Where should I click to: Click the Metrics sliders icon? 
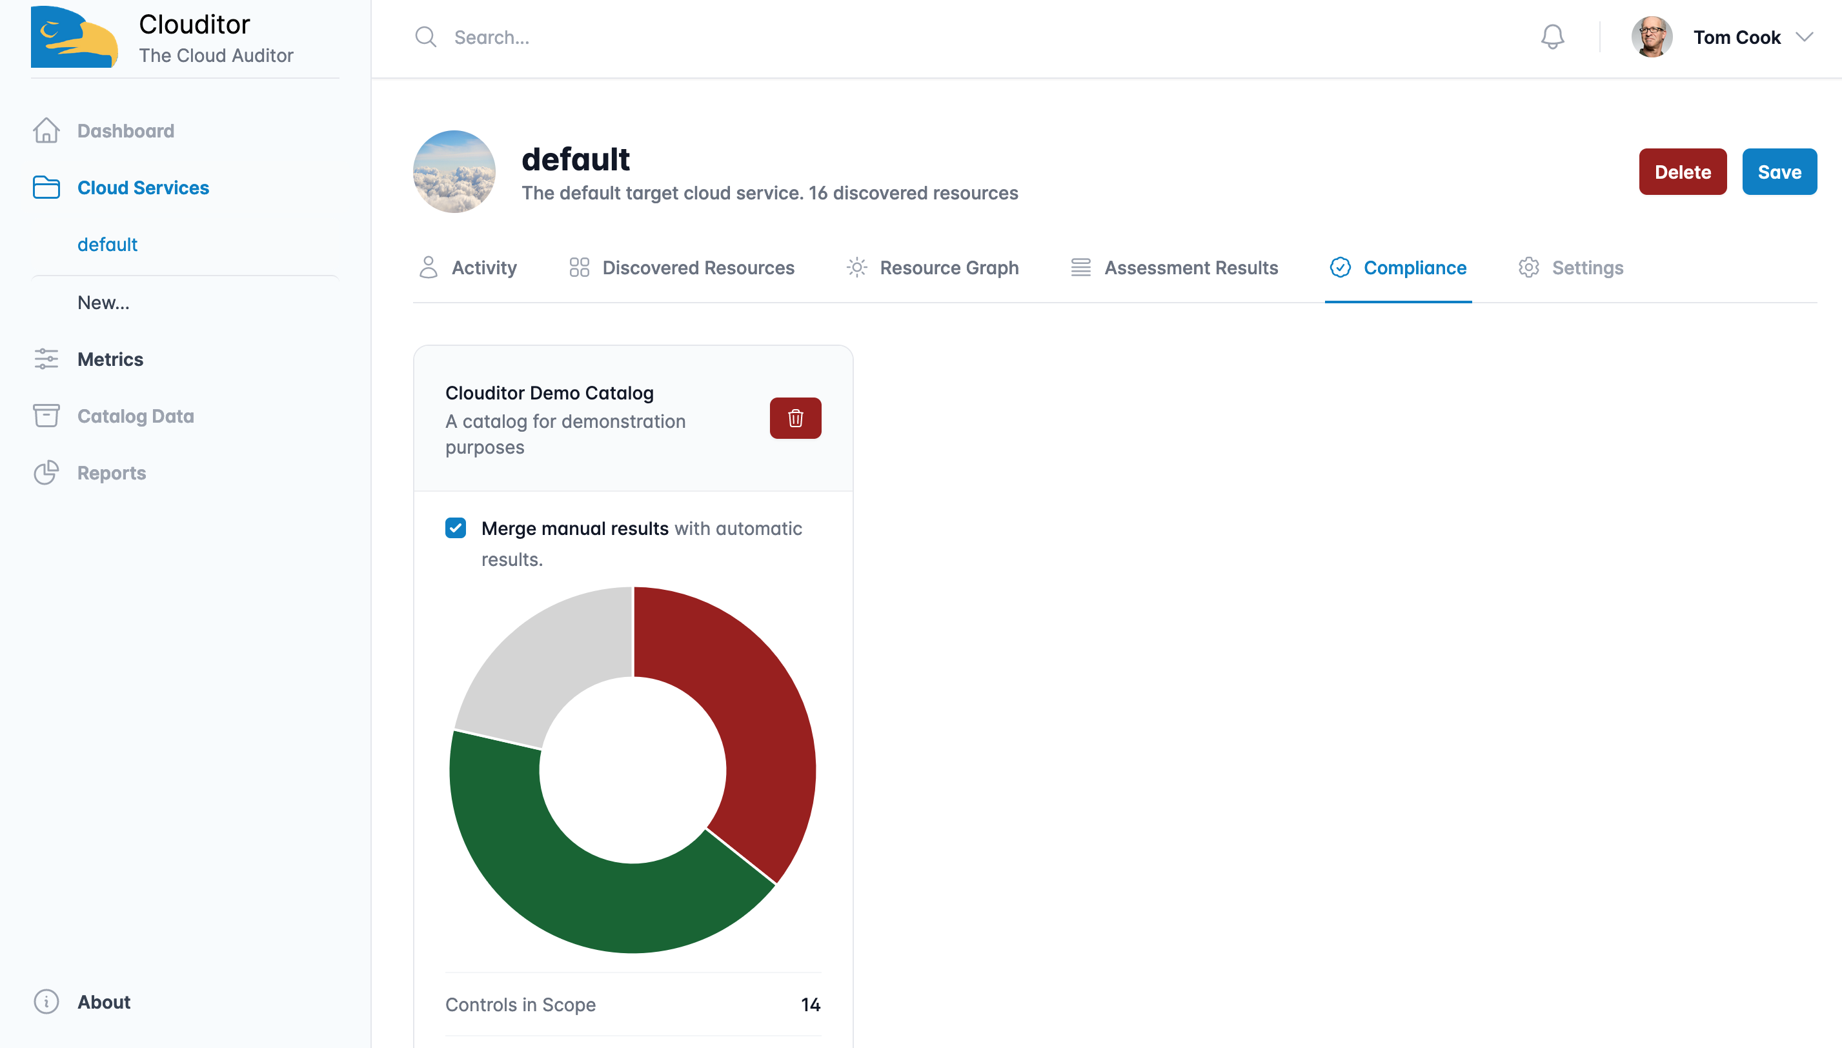click(x=46, y=358)
